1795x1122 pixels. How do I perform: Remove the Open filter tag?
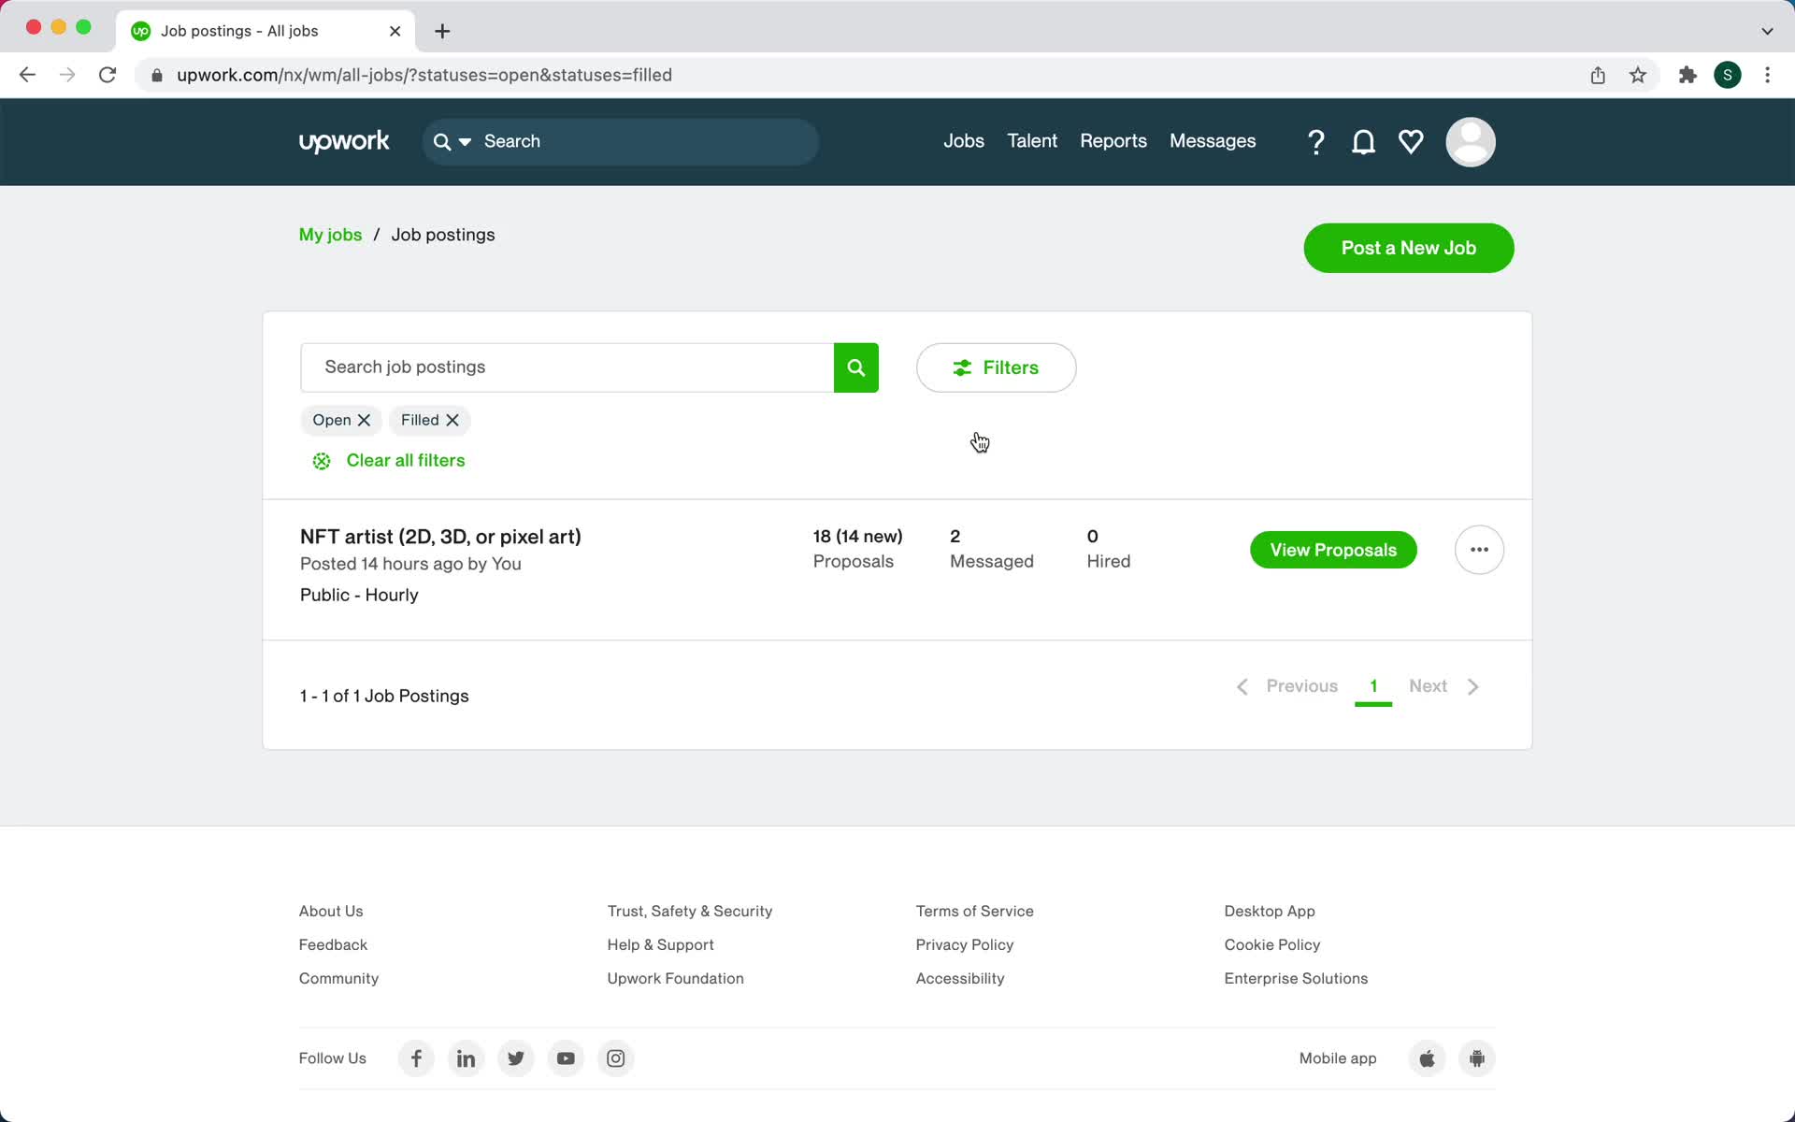[365, 419]
